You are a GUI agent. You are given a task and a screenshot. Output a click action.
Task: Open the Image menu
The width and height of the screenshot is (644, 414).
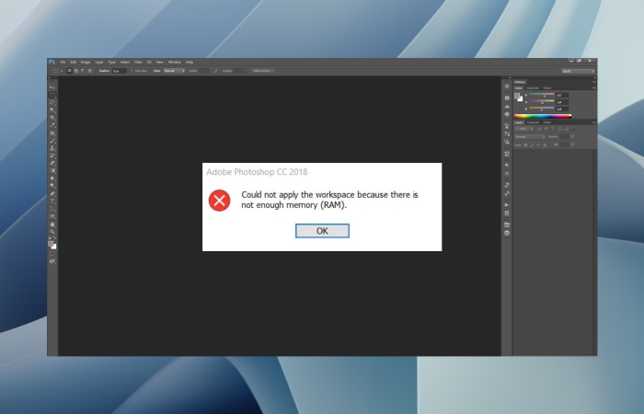point(86,62)
